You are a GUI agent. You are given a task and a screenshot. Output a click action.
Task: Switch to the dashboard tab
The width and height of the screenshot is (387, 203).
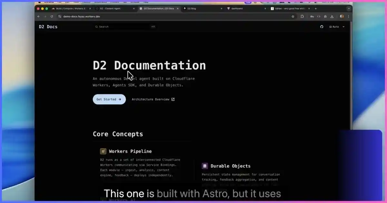(246, 8)
